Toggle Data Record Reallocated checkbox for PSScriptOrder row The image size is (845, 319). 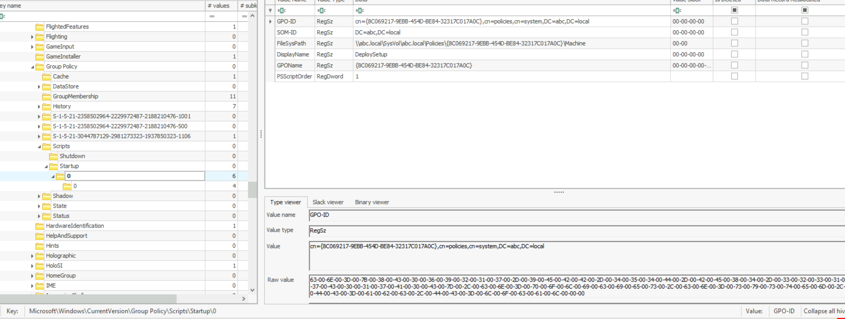[805, 76]
